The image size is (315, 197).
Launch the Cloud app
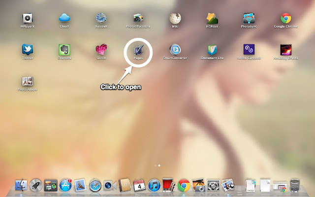click(64, 18)
